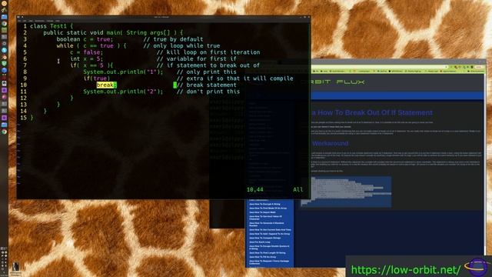This screenshot has width=492, height=277.
Task: Click println("2") statement on line 11
Action: 123,92
